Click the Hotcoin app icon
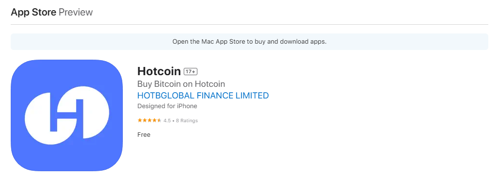The width and height of the screenshot is (500, 178). point(67,115)
